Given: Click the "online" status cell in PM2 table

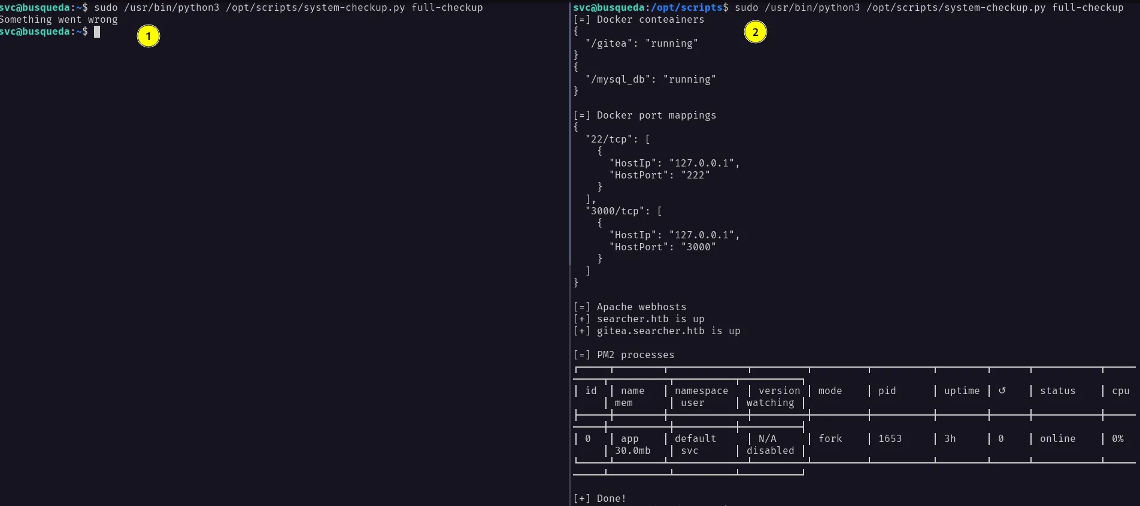Looking at the screenshot, I should [1057, 439].
